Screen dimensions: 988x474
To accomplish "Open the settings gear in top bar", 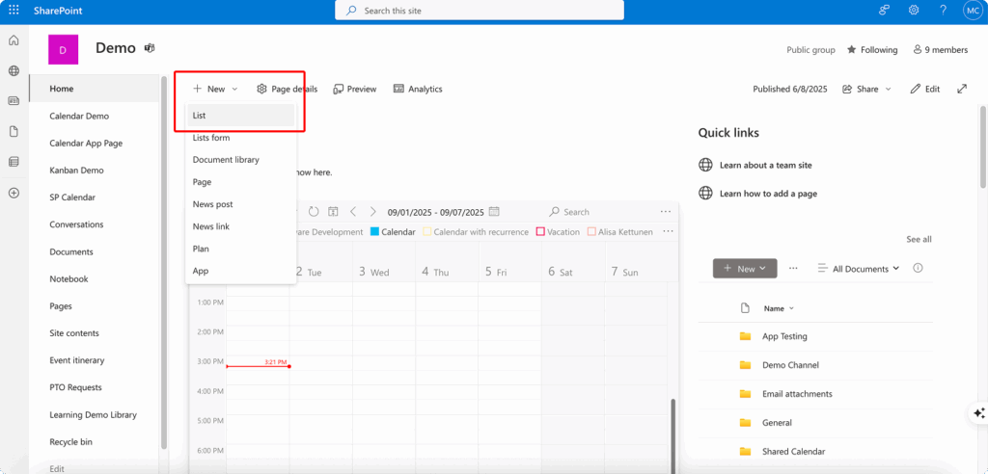I will pyautogui.click(x=913, y=10).
